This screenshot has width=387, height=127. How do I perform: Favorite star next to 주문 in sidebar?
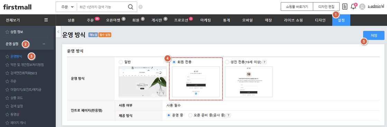7,81
